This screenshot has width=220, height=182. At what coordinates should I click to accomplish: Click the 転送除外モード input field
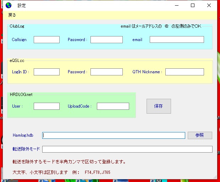tap(127, 149)
